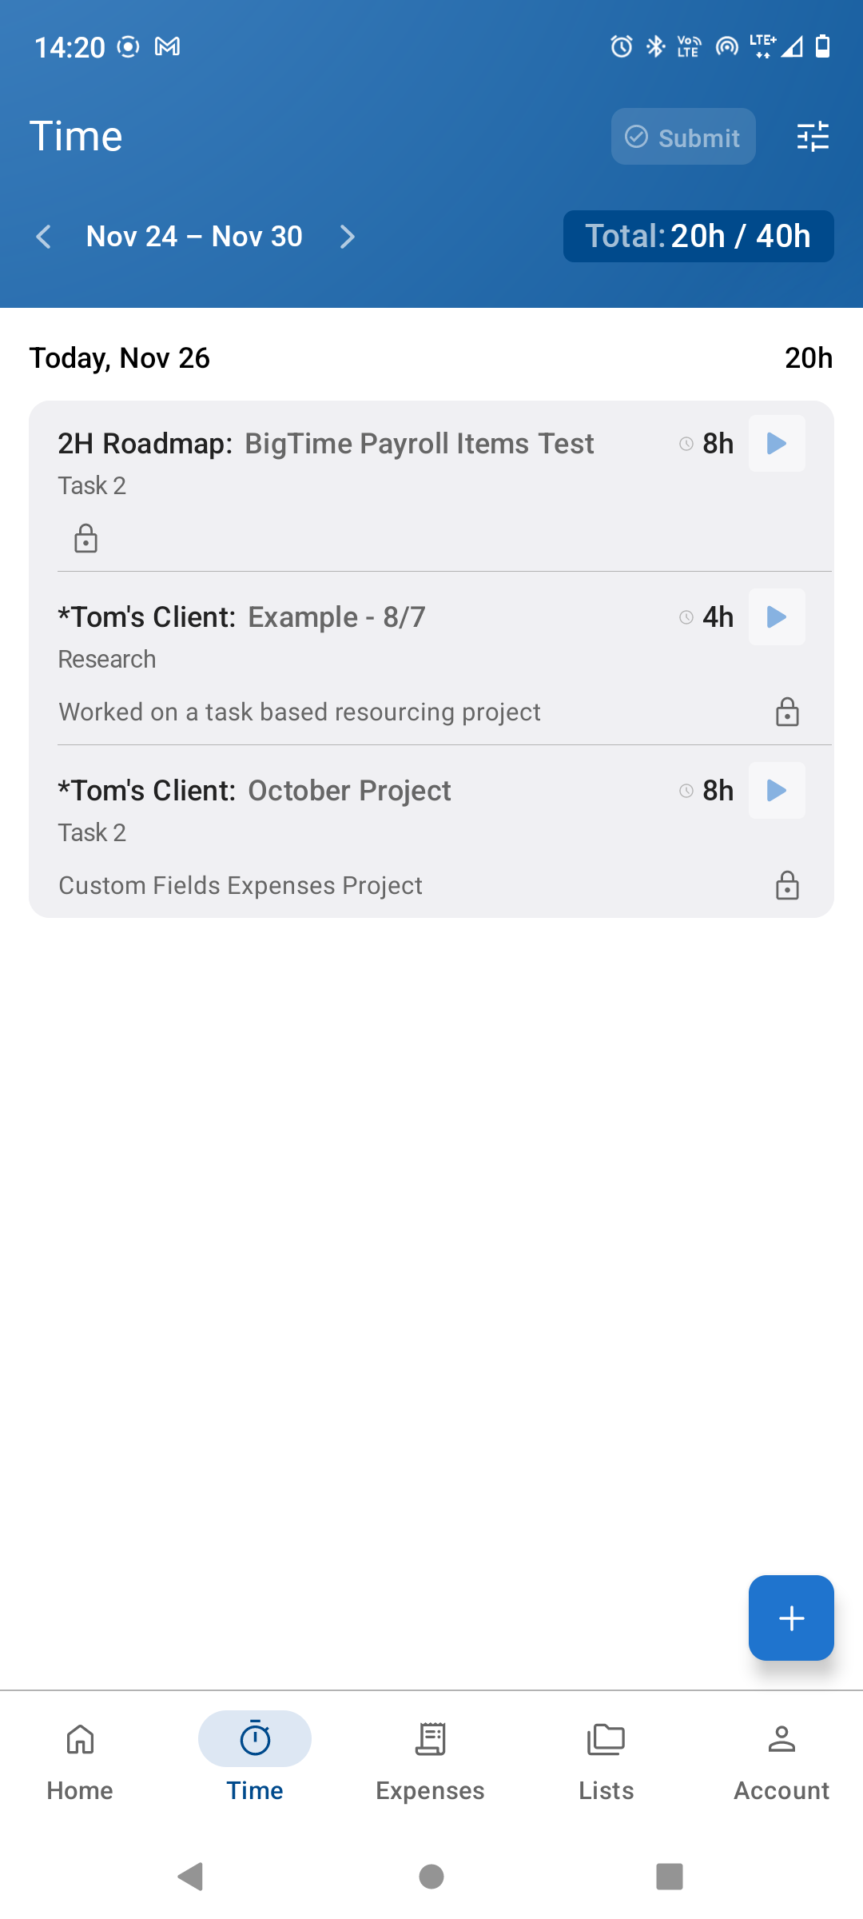
Task: Tap the Total 20h / 40h indicator
Action: point(698,236)
